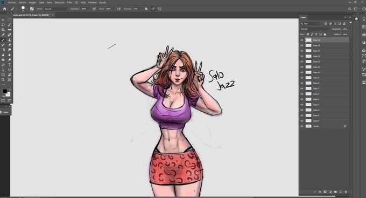
Task: Open the Edición menu
Action: coord(23,3)
